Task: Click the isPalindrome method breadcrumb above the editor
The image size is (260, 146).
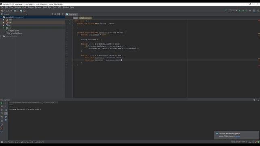Action: click(85, 18)
